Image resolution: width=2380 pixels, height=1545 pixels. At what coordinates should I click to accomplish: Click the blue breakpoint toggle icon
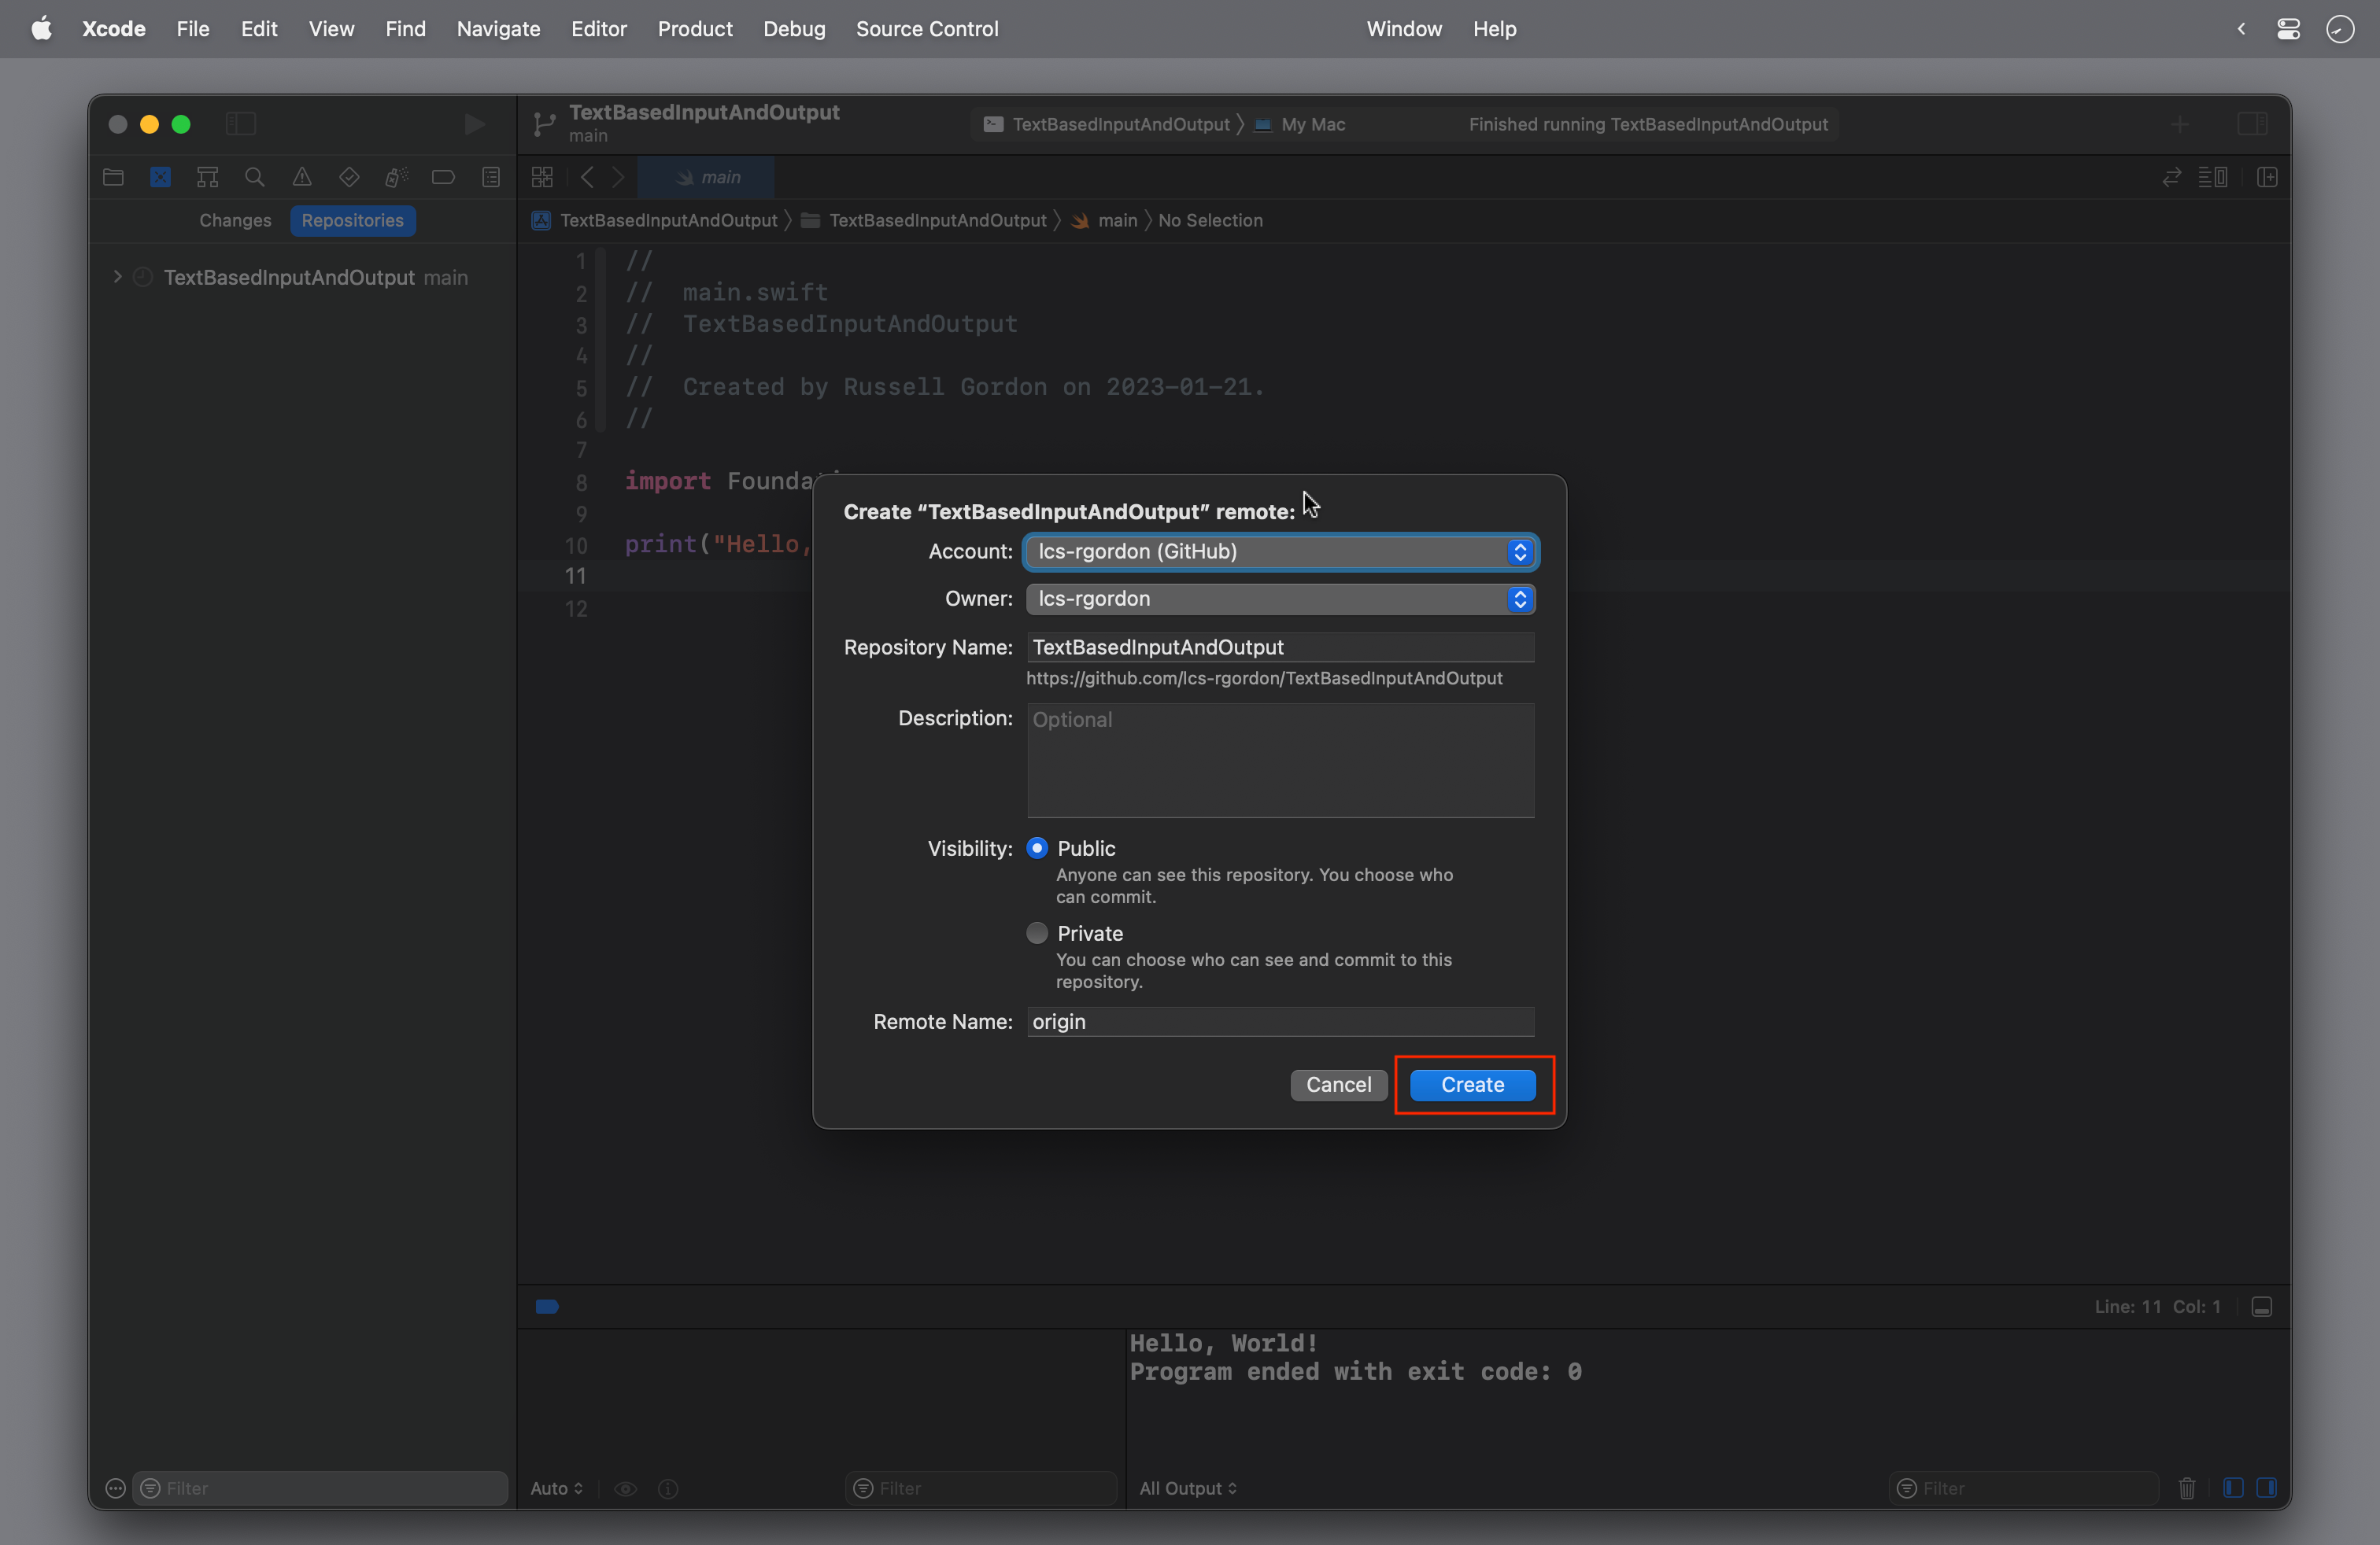pos(547,1307)
